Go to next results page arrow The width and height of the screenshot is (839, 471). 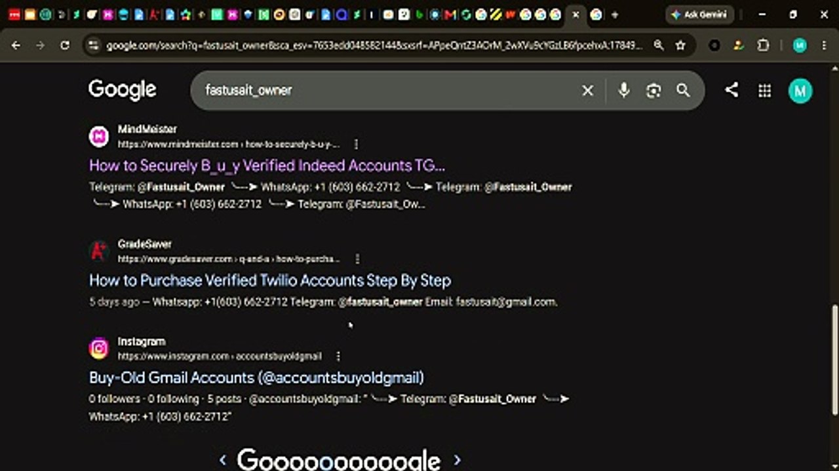(x=457, y=460)
